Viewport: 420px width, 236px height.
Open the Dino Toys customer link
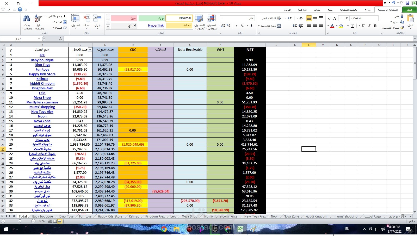[42, 65]
